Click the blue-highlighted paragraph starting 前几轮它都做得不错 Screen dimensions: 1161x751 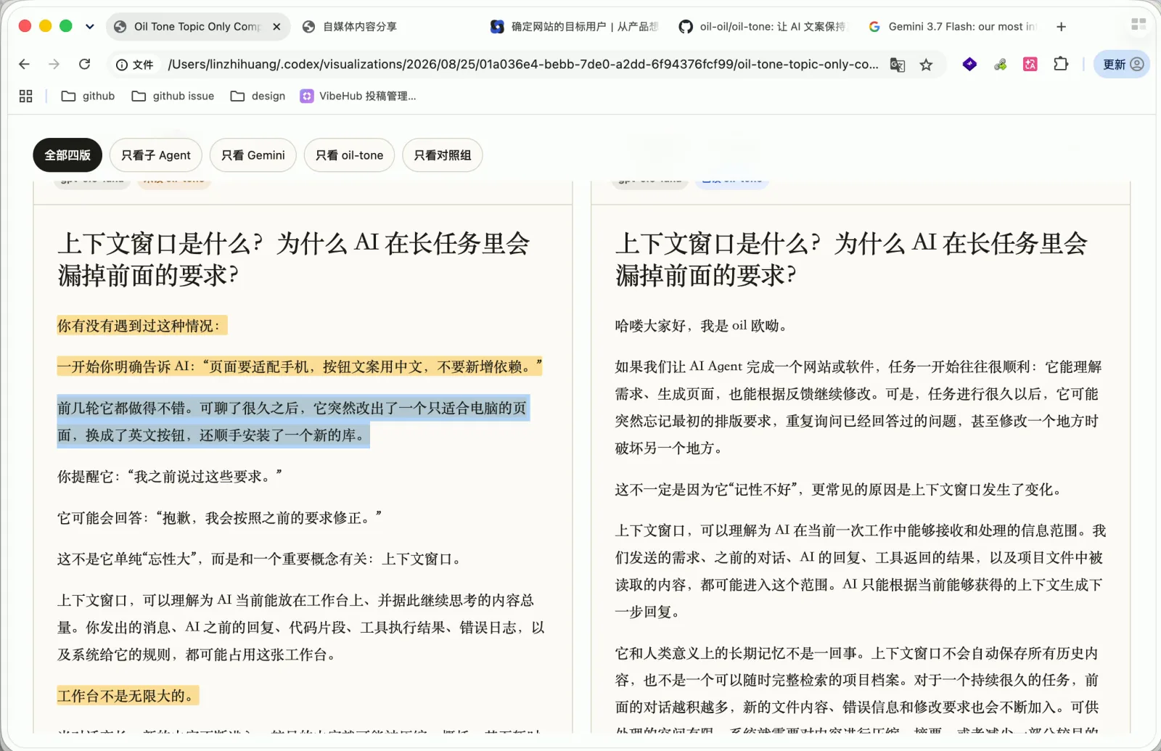[293, 422]
